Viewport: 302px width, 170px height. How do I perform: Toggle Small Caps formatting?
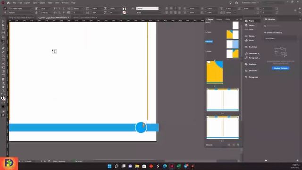(x=55, y=13)
